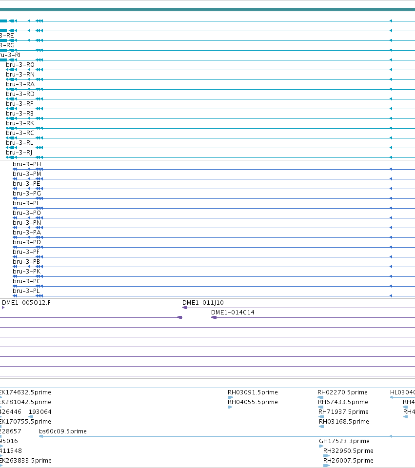Viewport: 415px width, 468px height.
Task: Select the bru-3-RO transcript label
Action: coord(20,65)
